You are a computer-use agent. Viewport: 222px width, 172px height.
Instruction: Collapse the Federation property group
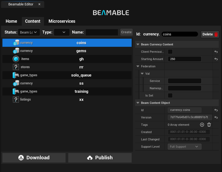138,66
